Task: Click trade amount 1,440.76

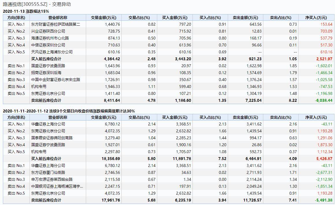Action: coord(112,24)
